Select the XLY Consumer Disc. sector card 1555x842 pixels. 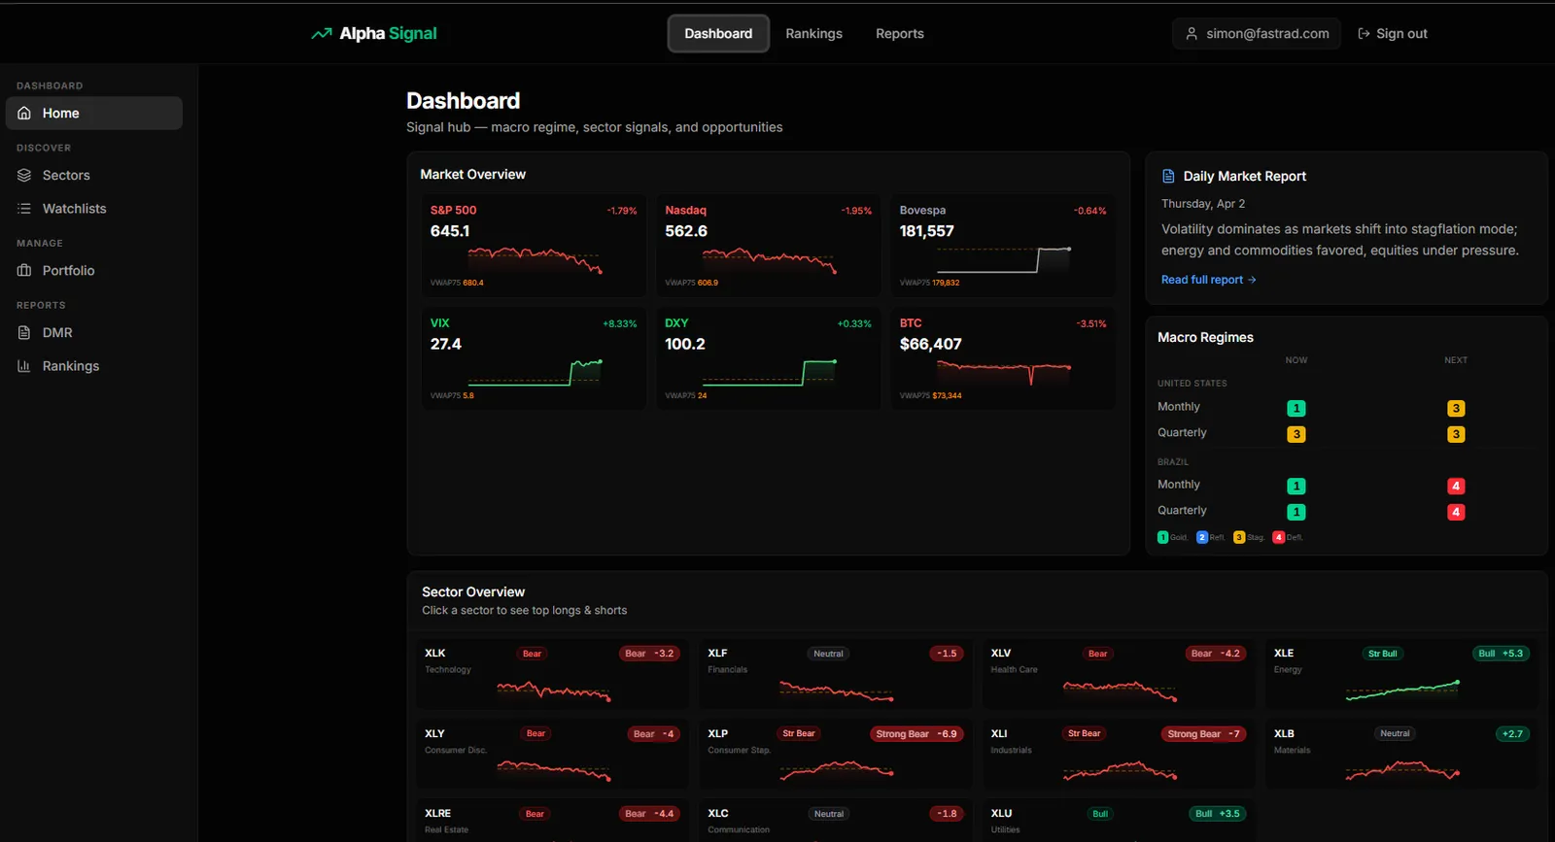coord(552,754)
